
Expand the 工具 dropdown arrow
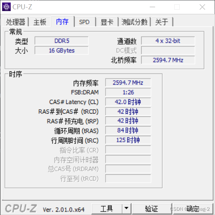127,209
